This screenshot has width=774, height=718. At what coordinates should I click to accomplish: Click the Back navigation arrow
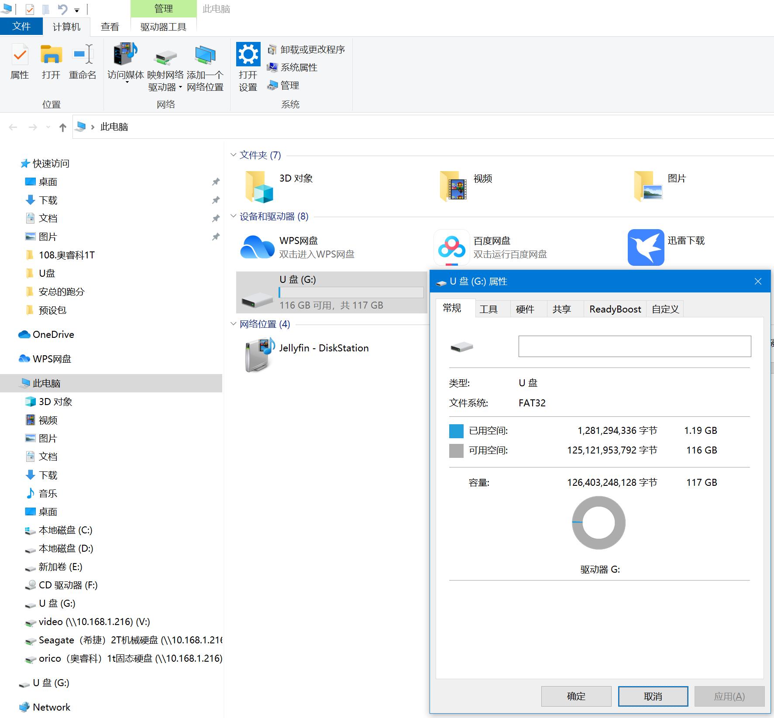pos(13,127)
